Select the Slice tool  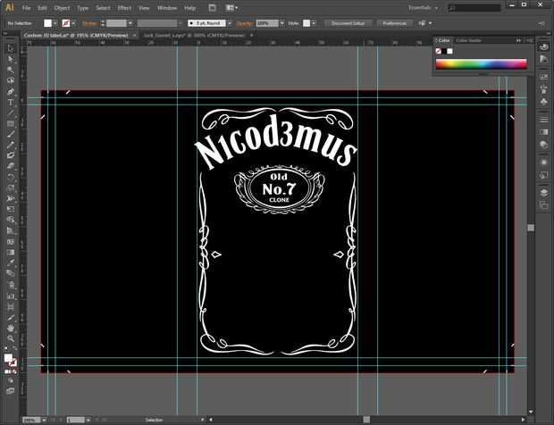click(x=11, y=318)
